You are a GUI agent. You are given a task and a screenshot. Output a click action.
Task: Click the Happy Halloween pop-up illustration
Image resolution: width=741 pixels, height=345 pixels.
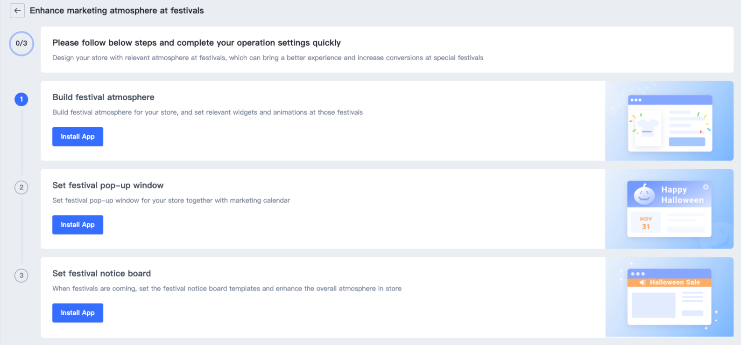[x=670, y=209]
